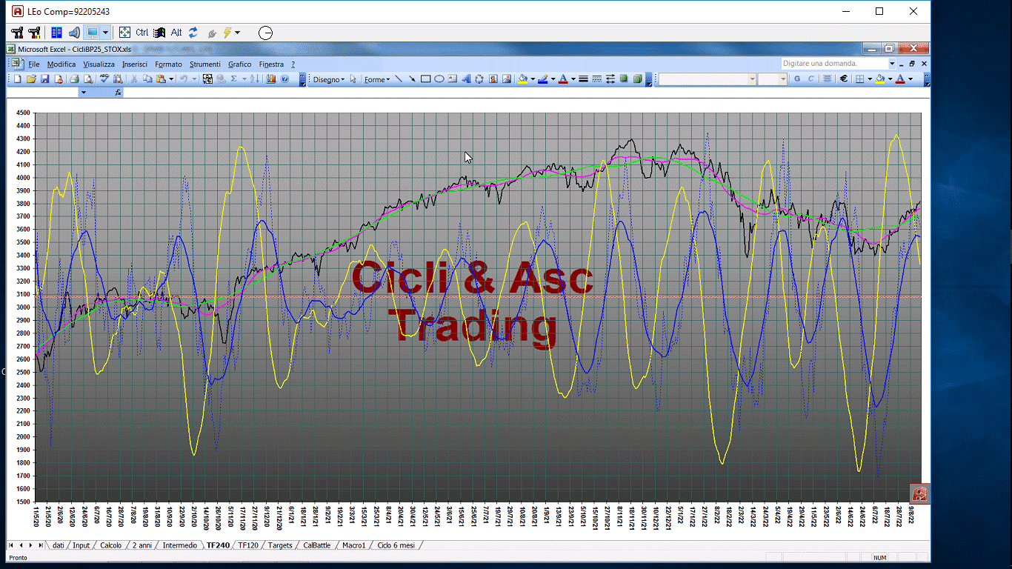Image resolution: width=1012 pixels, height=569 pixels.
Task: Click the Fill Color paint bucket in drawing toolbar
Action: click(x=522, y=79)
